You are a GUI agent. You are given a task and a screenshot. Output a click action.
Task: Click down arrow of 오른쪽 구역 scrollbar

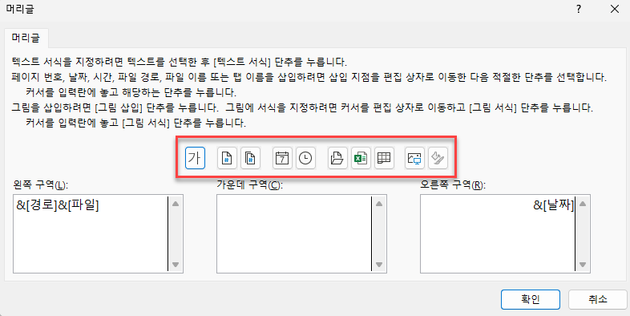tap(583, 265)
